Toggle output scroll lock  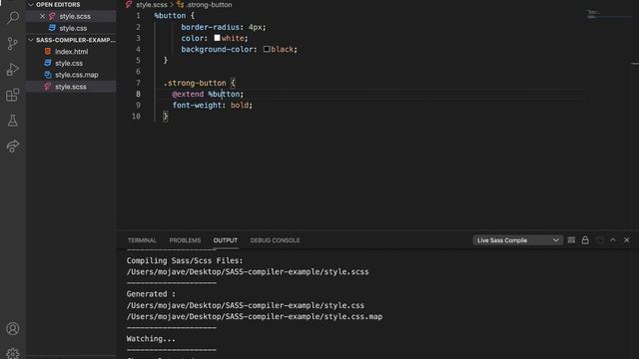(x=585, y=240)
